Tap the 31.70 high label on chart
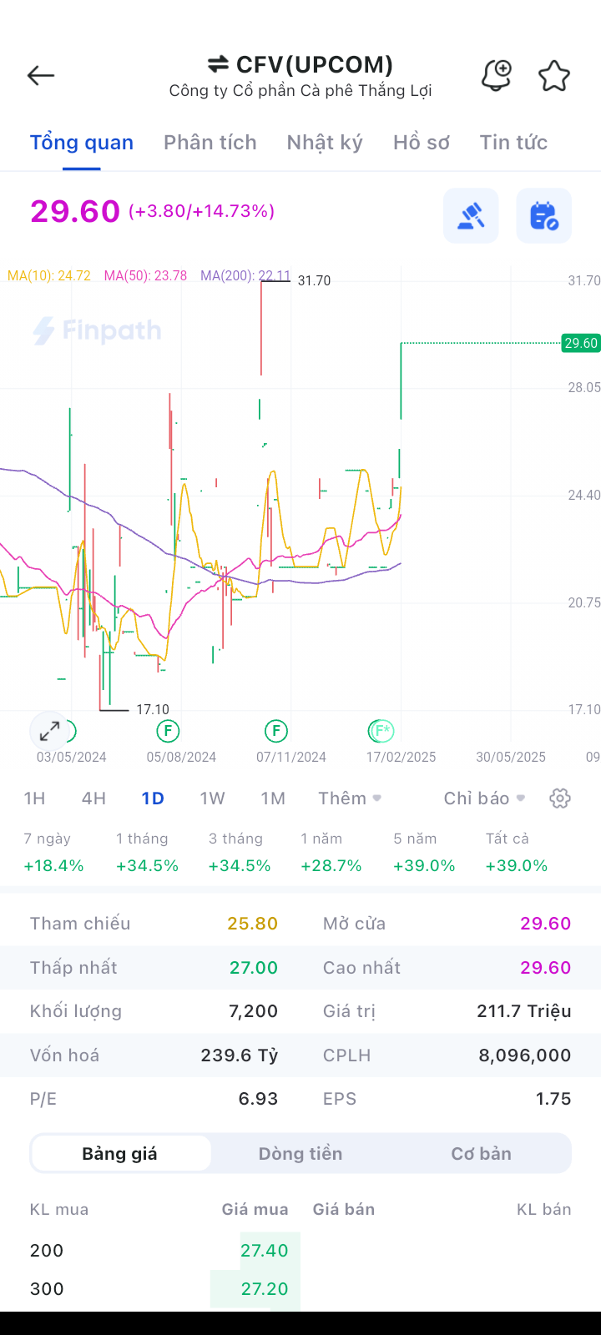This screenshot has height=1335, width=601. point(314,281)
